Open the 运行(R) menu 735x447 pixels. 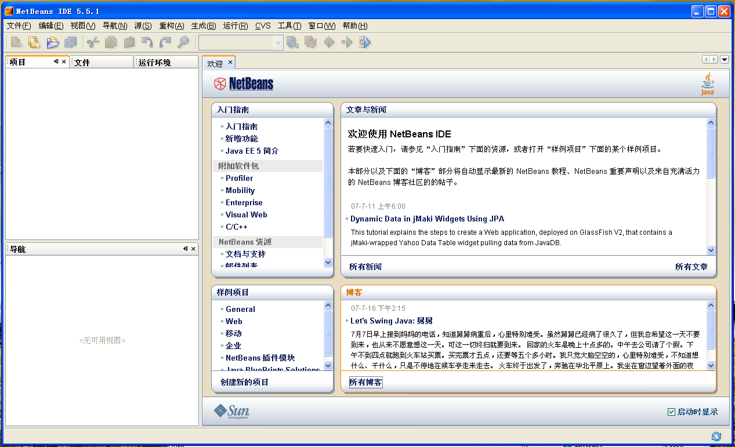[x=236, y=26]
